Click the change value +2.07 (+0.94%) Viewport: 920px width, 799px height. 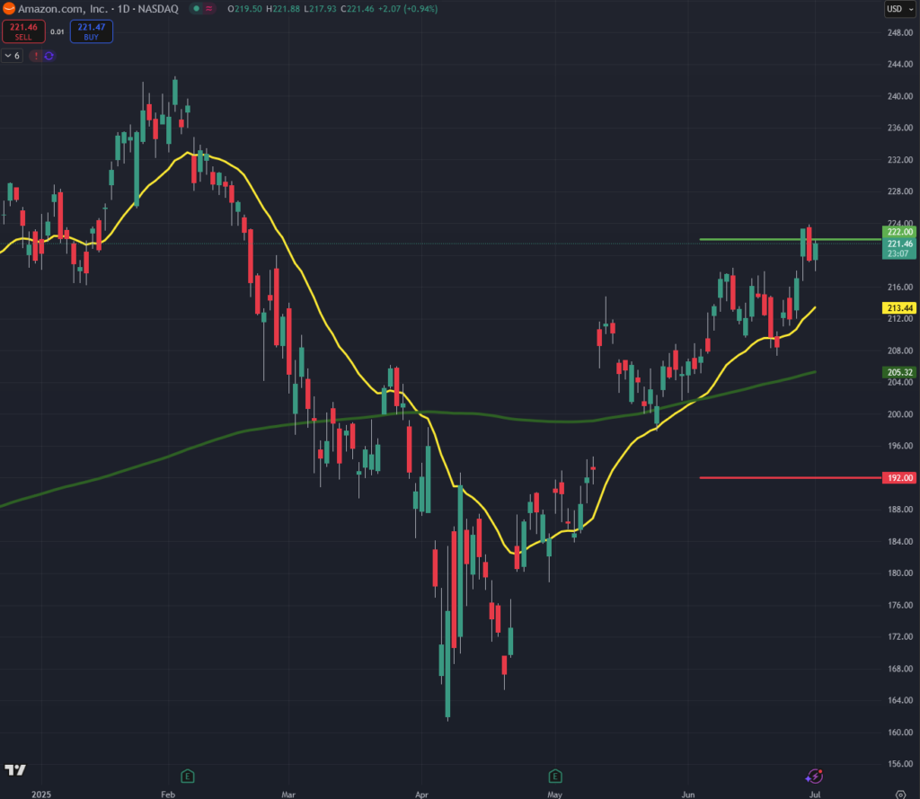(x=408, y=9)
